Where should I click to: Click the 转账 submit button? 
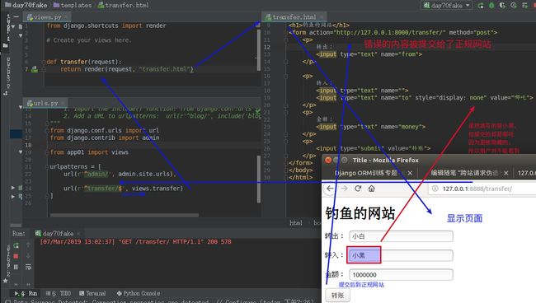click(x=337, y=296)
